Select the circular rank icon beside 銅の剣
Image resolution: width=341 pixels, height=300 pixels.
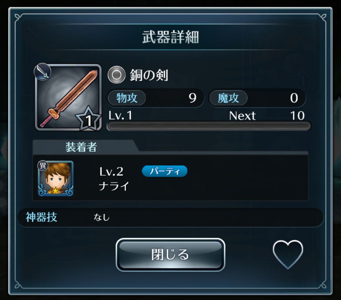[116, 75]
